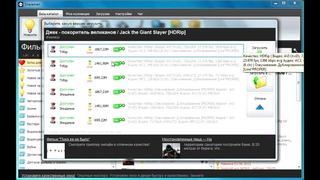Click the medal icon rated 345
Image resolution: width=320 pixels, height=180 pixels.
click(x=90, y=105)
